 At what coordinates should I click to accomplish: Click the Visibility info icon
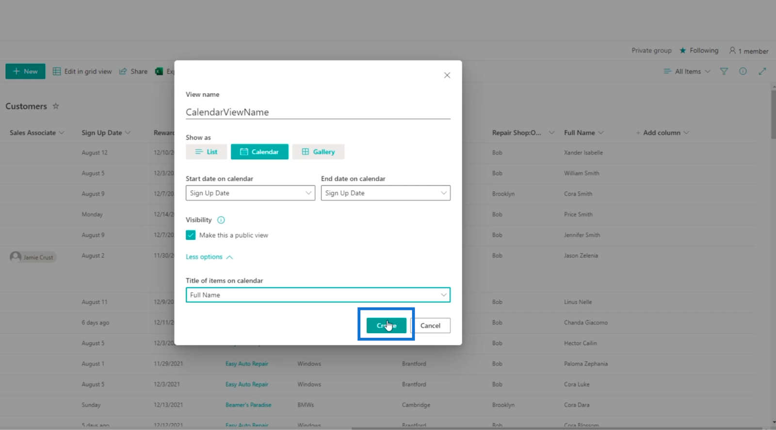point(221,220)
